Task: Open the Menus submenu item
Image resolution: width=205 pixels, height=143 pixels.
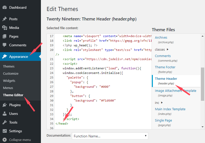Action: coord(8,88)
